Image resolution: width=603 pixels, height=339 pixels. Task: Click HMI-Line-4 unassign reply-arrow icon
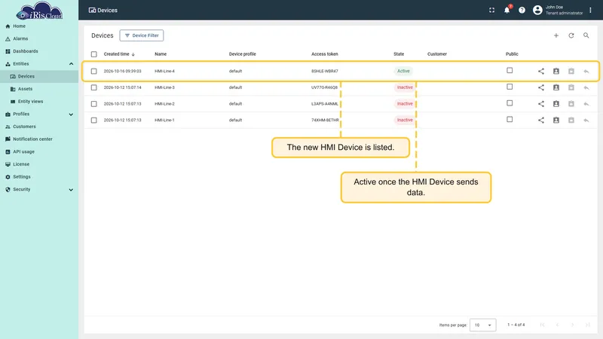coord(586,71)
